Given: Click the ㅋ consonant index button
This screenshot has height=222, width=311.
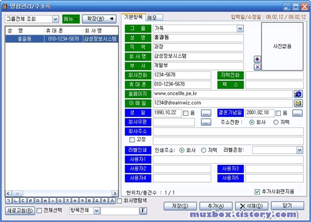Looking at the screenshot, I should point(82,201).
